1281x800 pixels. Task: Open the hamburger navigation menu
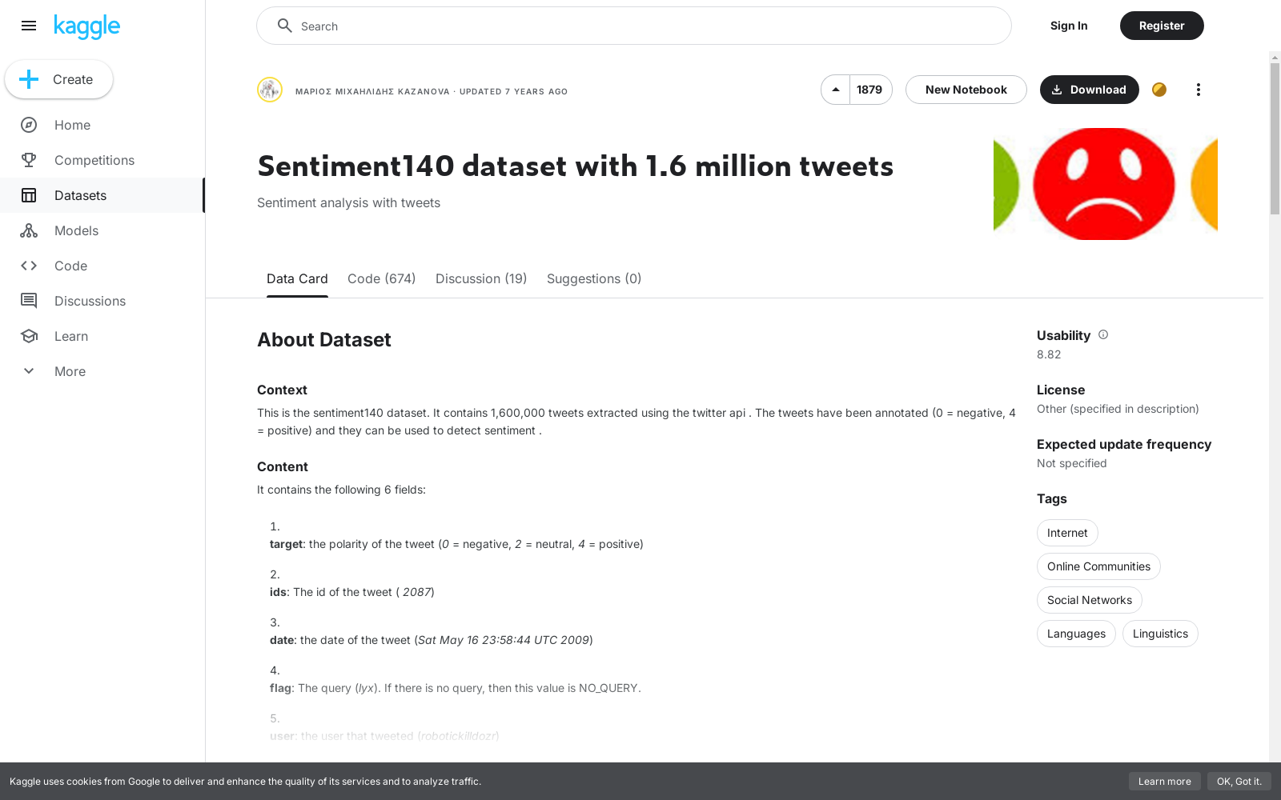(29, 26)
